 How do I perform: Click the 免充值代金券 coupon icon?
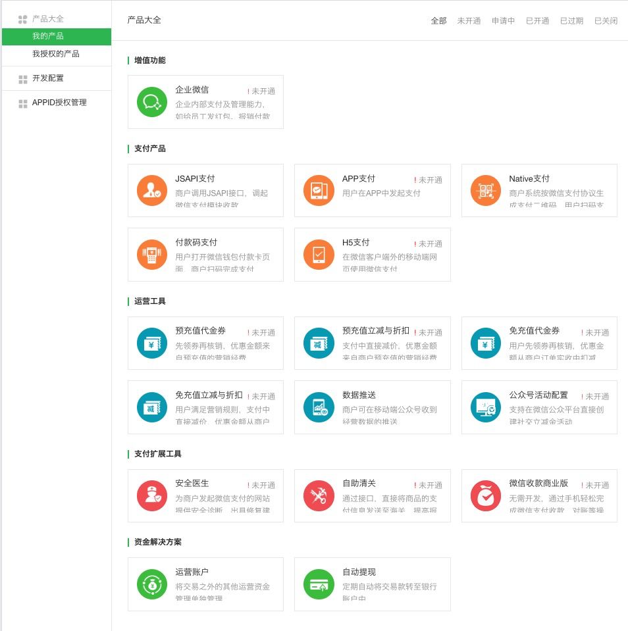486,343
